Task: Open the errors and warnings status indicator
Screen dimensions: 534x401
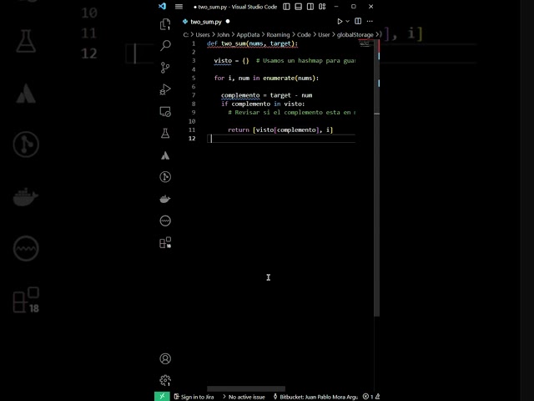Action: click(371, 397)
